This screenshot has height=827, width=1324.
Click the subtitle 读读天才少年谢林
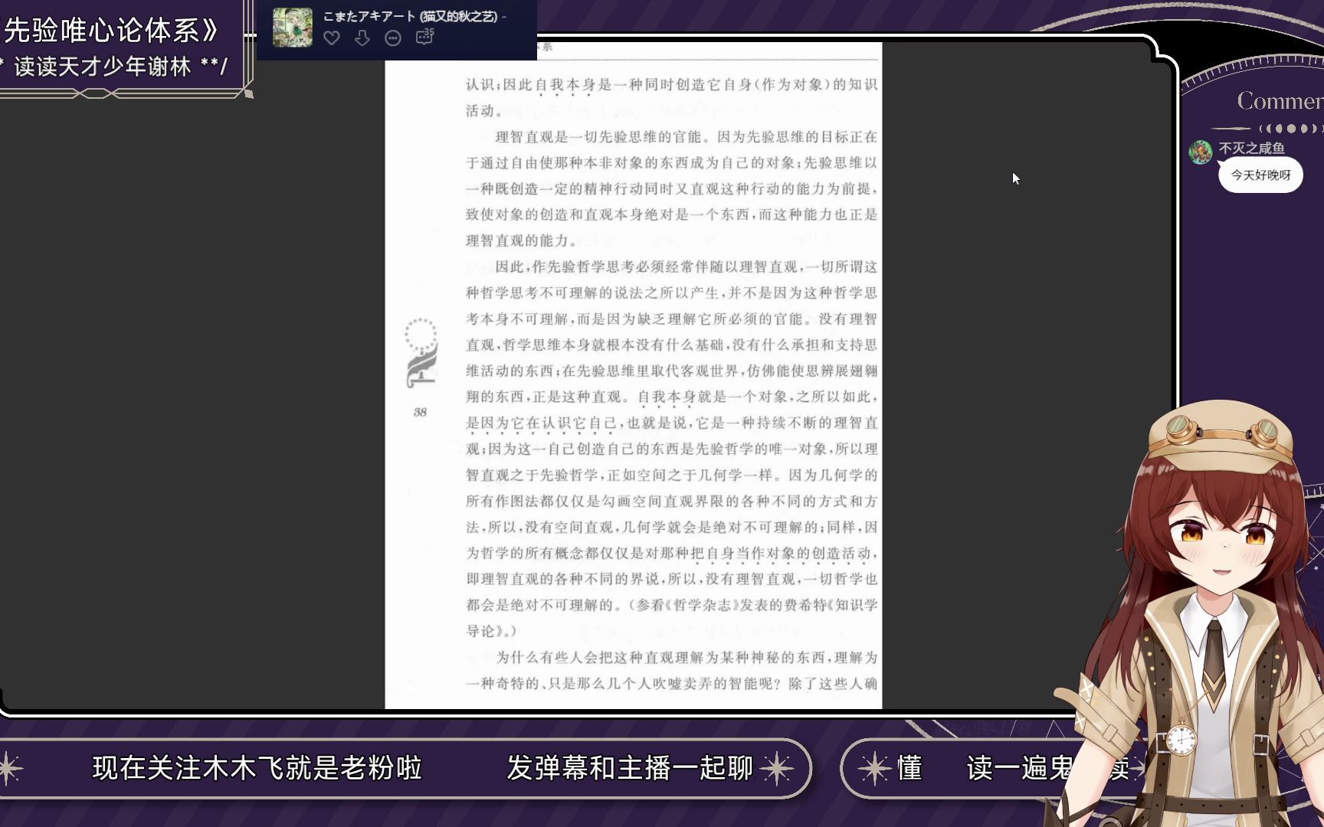pos(103,67)
